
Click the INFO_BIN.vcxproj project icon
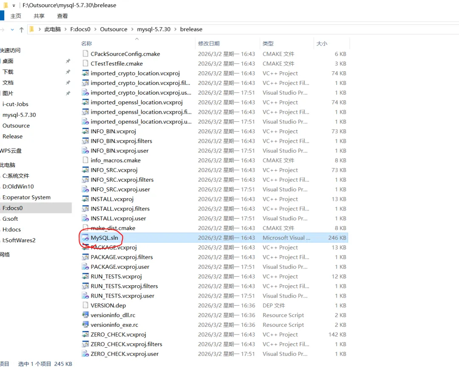pyautogui.click(x=85, y=131)
